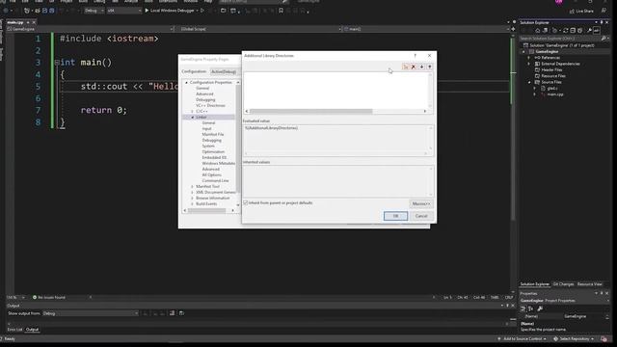The height and width of the screenshot is (347, 617).
Task: Collapse GameEngine project in Solution Explorer
Action: (523, 51)
